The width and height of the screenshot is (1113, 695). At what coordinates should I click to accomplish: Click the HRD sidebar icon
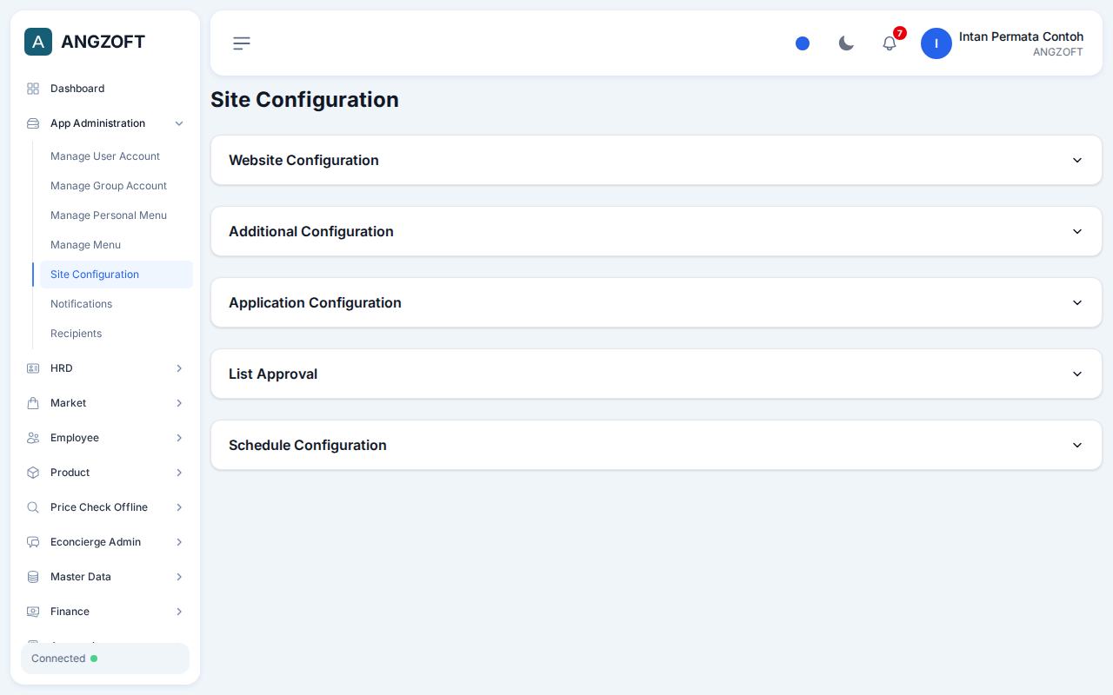click(33, 368)
